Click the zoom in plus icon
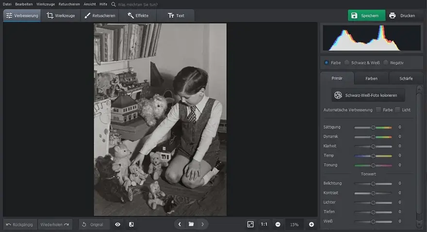 point(311,224)
